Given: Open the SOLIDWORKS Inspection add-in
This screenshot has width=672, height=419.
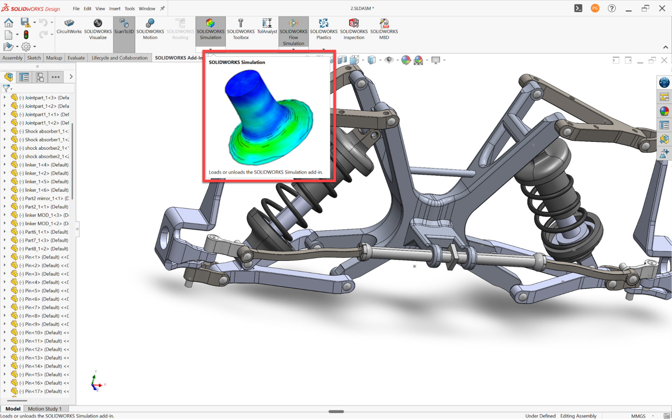Looking at the screenshot, I should click(354, 29).
